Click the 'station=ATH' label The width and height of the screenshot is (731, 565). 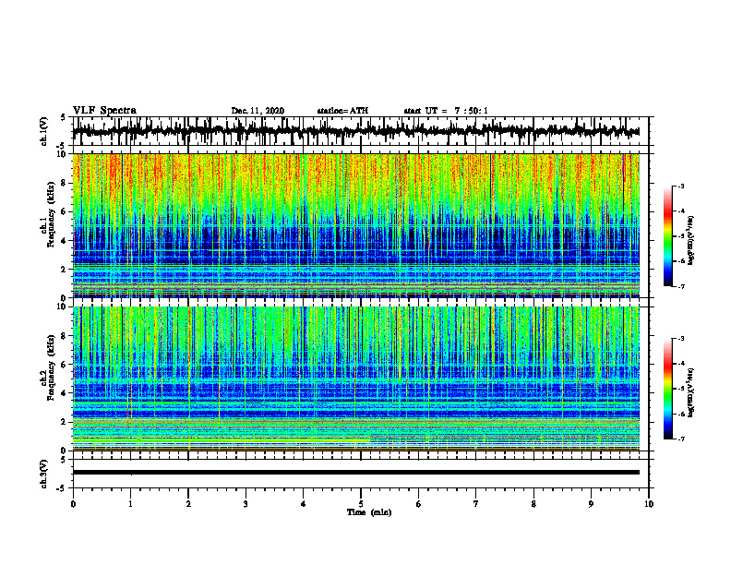(x=342, y=111)
